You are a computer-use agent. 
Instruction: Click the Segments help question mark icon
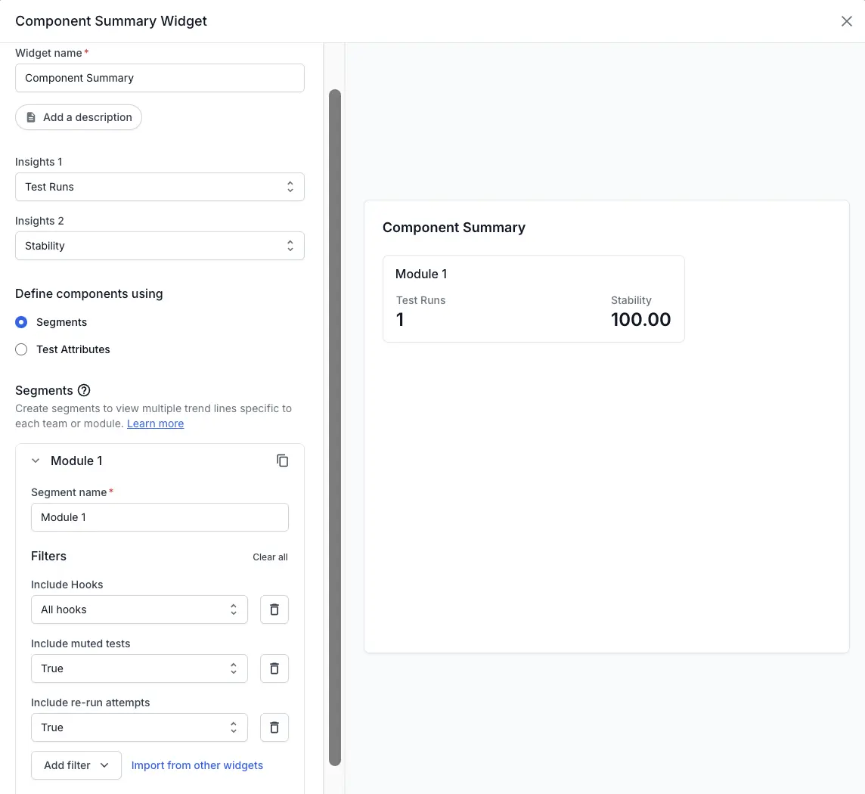84,390
